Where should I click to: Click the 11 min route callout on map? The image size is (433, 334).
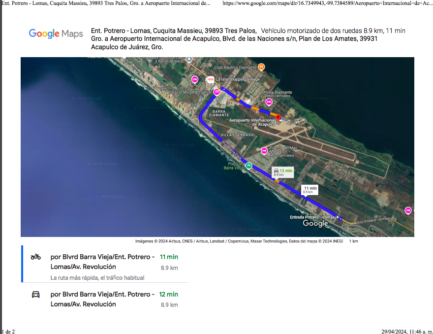coord(309,190)
